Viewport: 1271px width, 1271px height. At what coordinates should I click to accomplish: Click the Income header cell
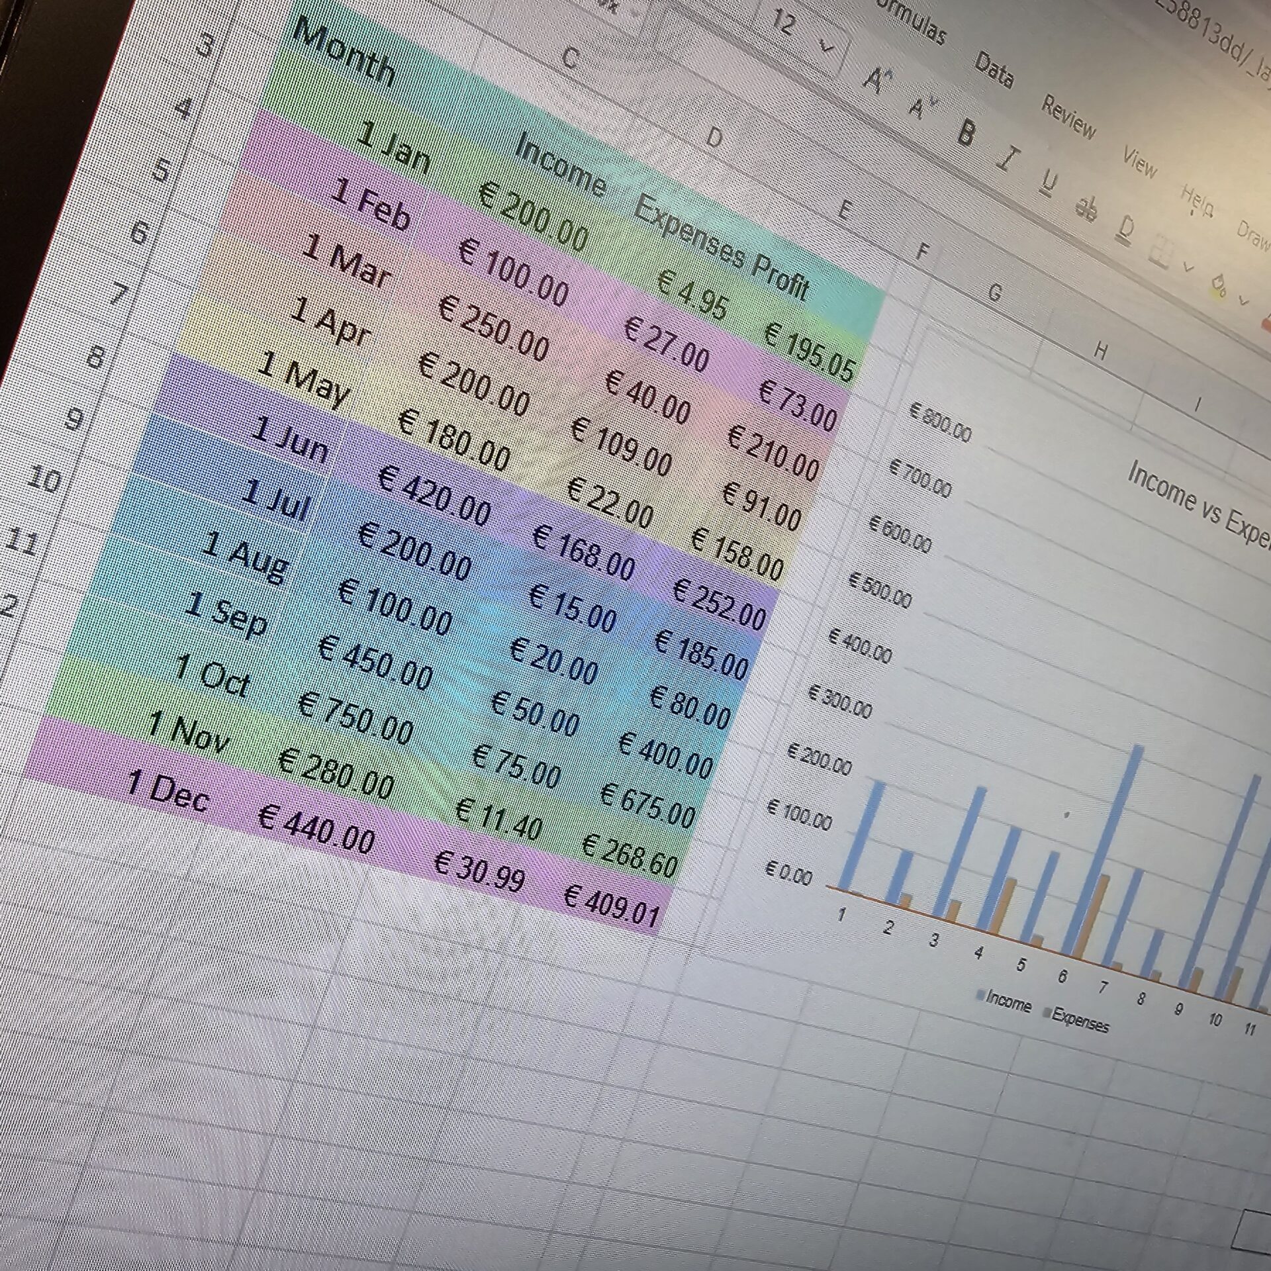pos(560,164)
